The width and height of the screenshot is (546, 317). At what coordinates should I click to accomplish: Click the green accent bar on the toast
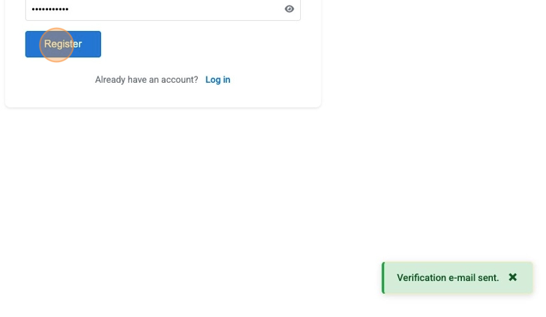(x=383, y=278)
